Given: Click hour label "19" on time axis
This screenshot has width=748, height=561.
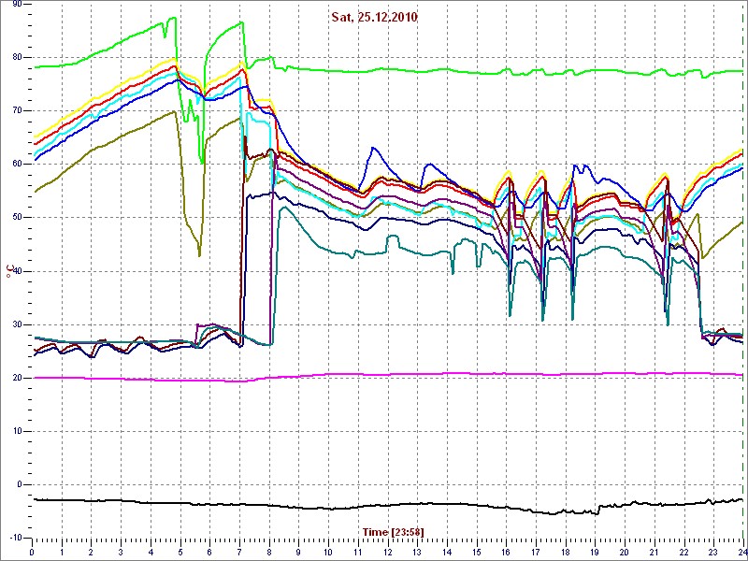Looking at the screenshot, I should [595, 552].
